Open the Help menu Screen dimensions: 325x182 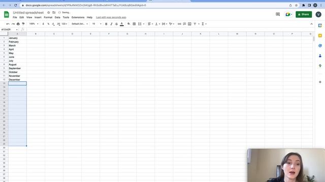pos(89,18)
